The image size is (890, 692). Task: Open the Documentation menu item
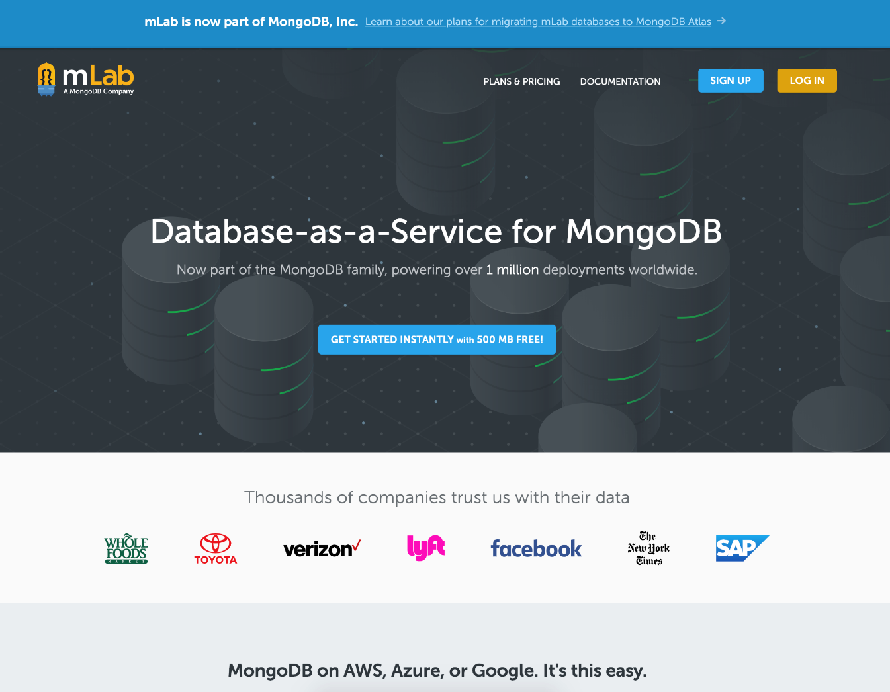pos(620,81)
